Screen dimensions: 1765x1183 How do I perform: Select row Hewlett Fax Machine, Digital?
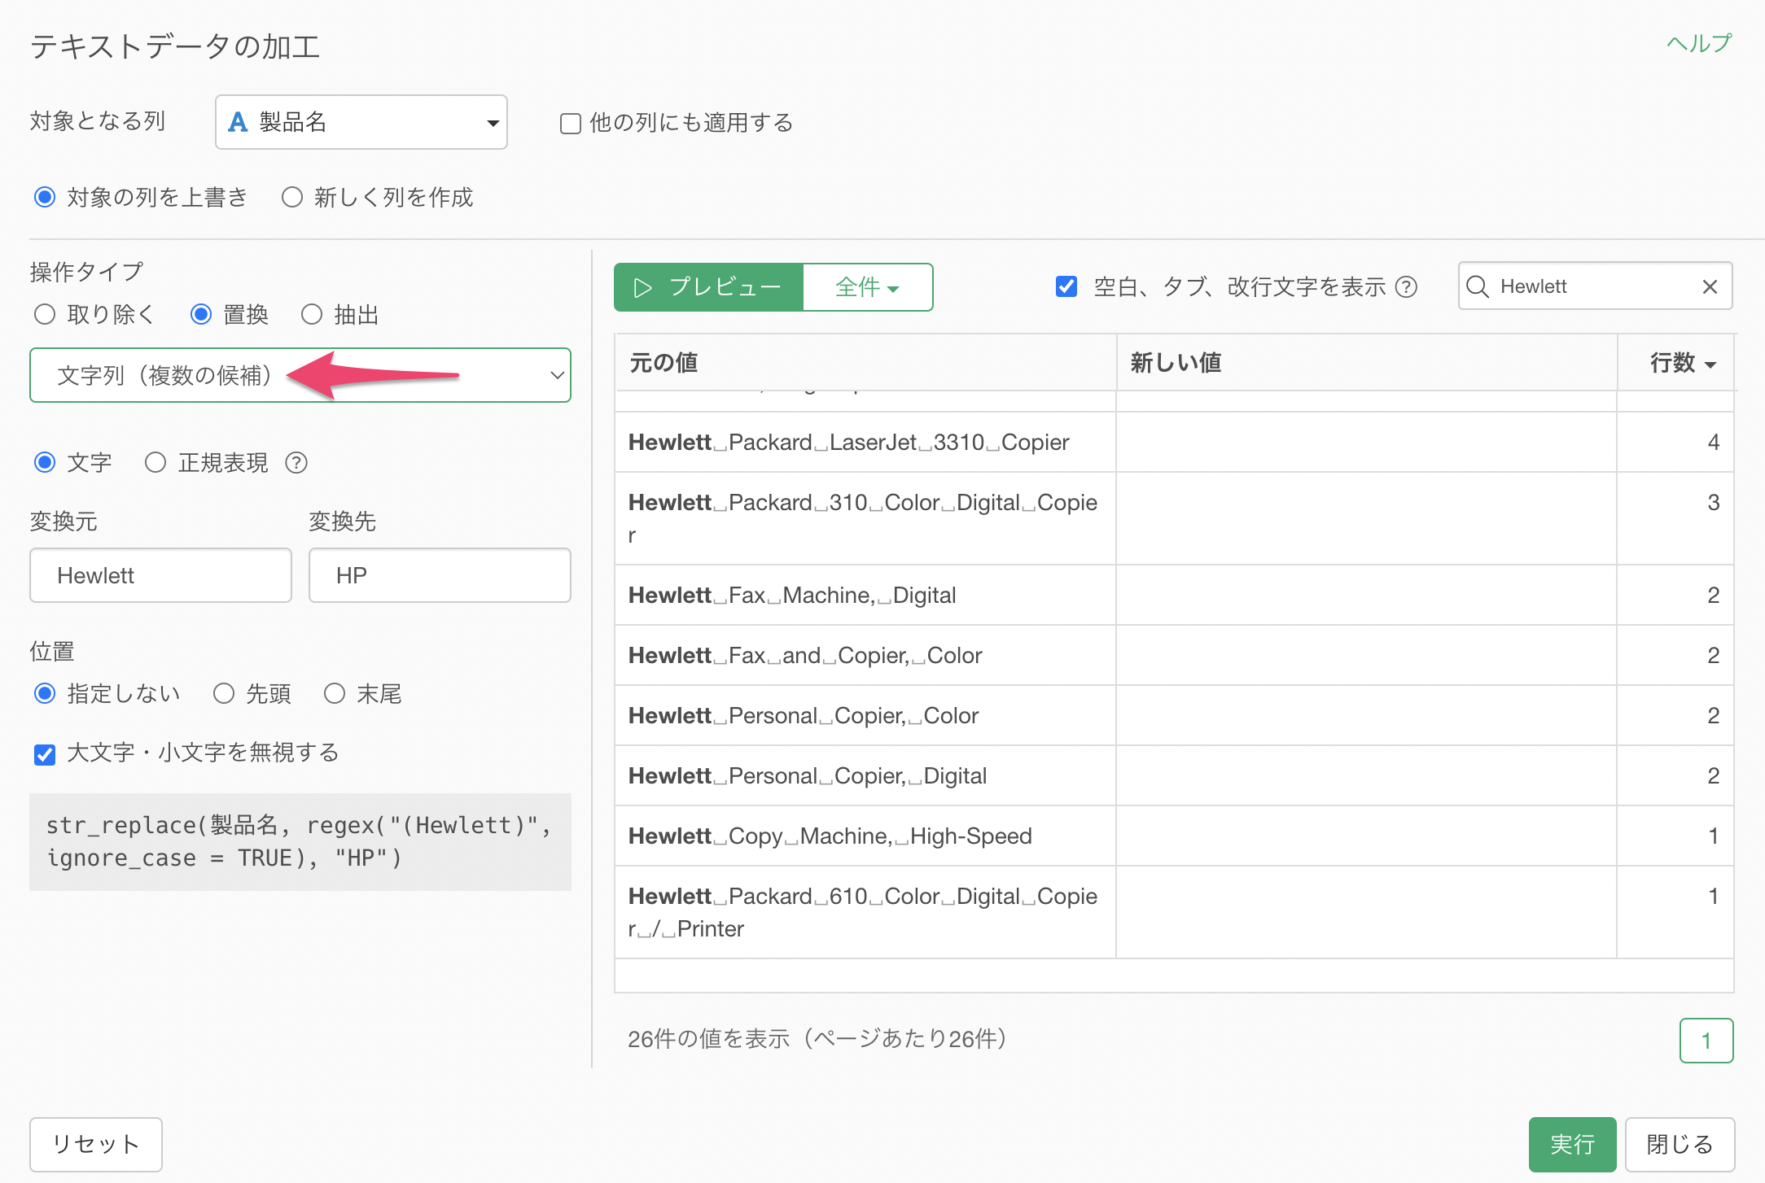coord(1174,595)
